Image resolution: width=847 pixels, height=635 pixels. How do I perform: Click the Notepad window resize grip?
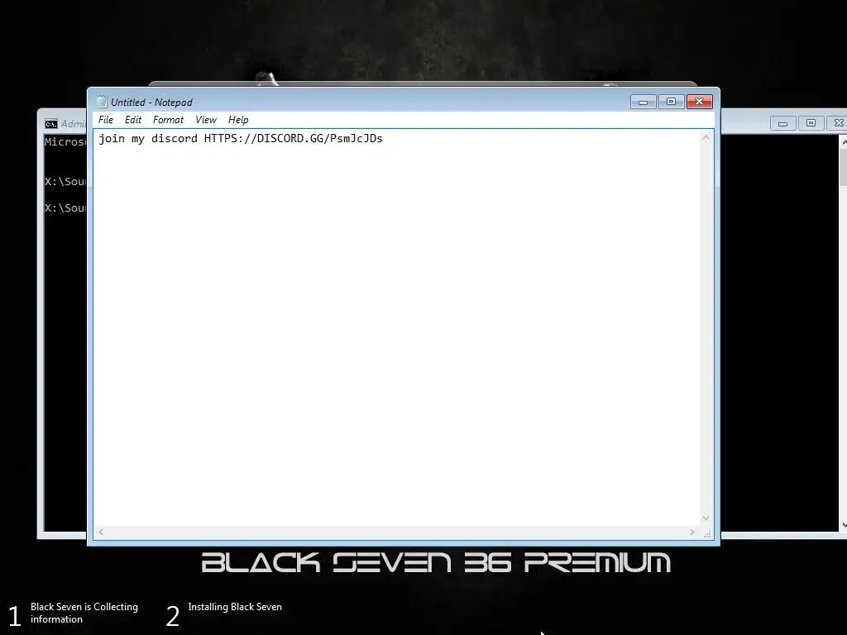tap(707, 533)
